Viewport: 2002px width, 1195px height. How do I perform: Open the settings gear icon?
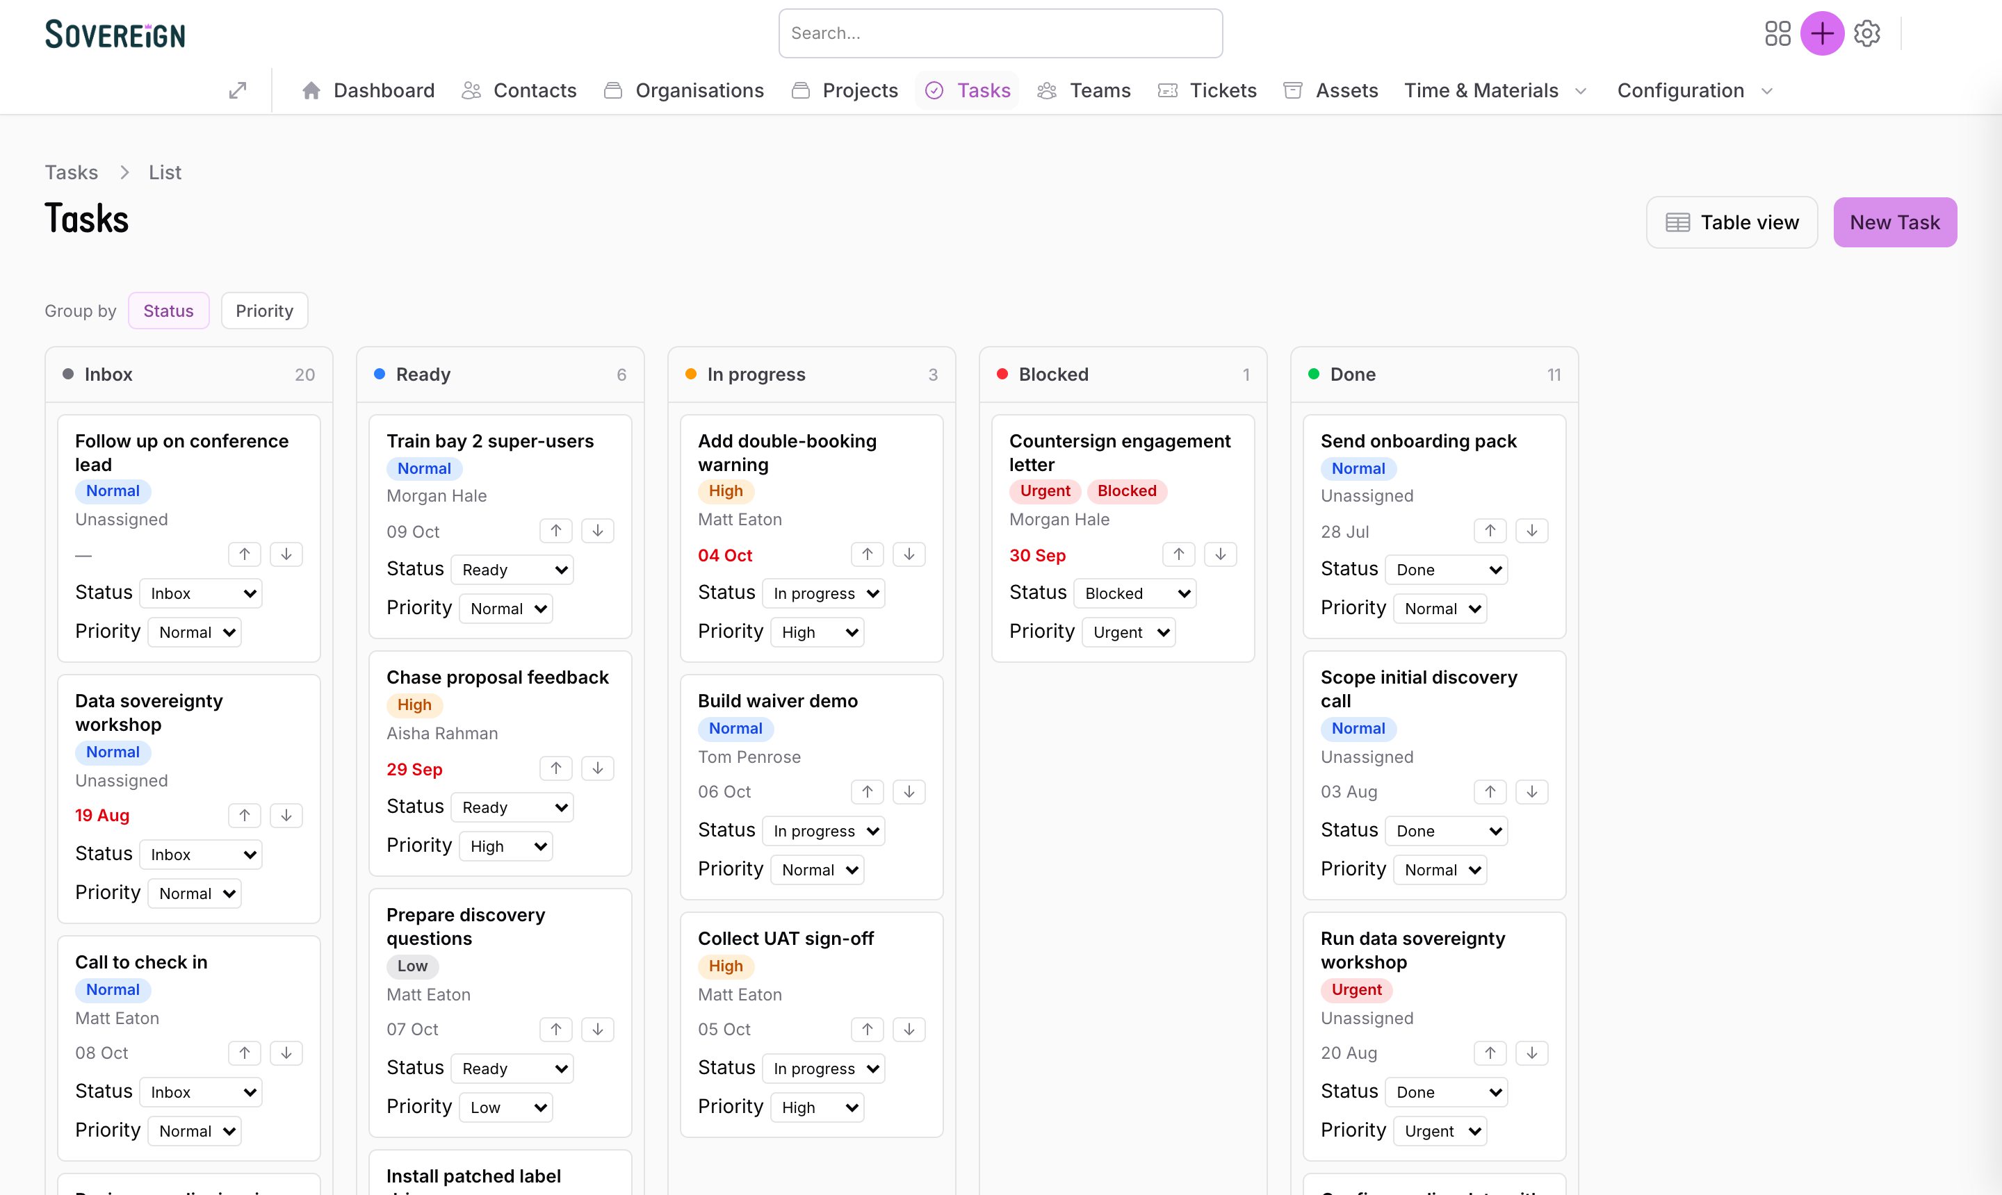coord(1866,33)
